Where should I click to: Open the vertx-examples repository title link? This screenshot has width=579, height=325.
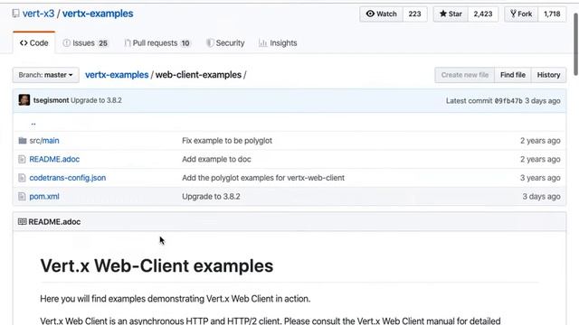pos(98,14)
